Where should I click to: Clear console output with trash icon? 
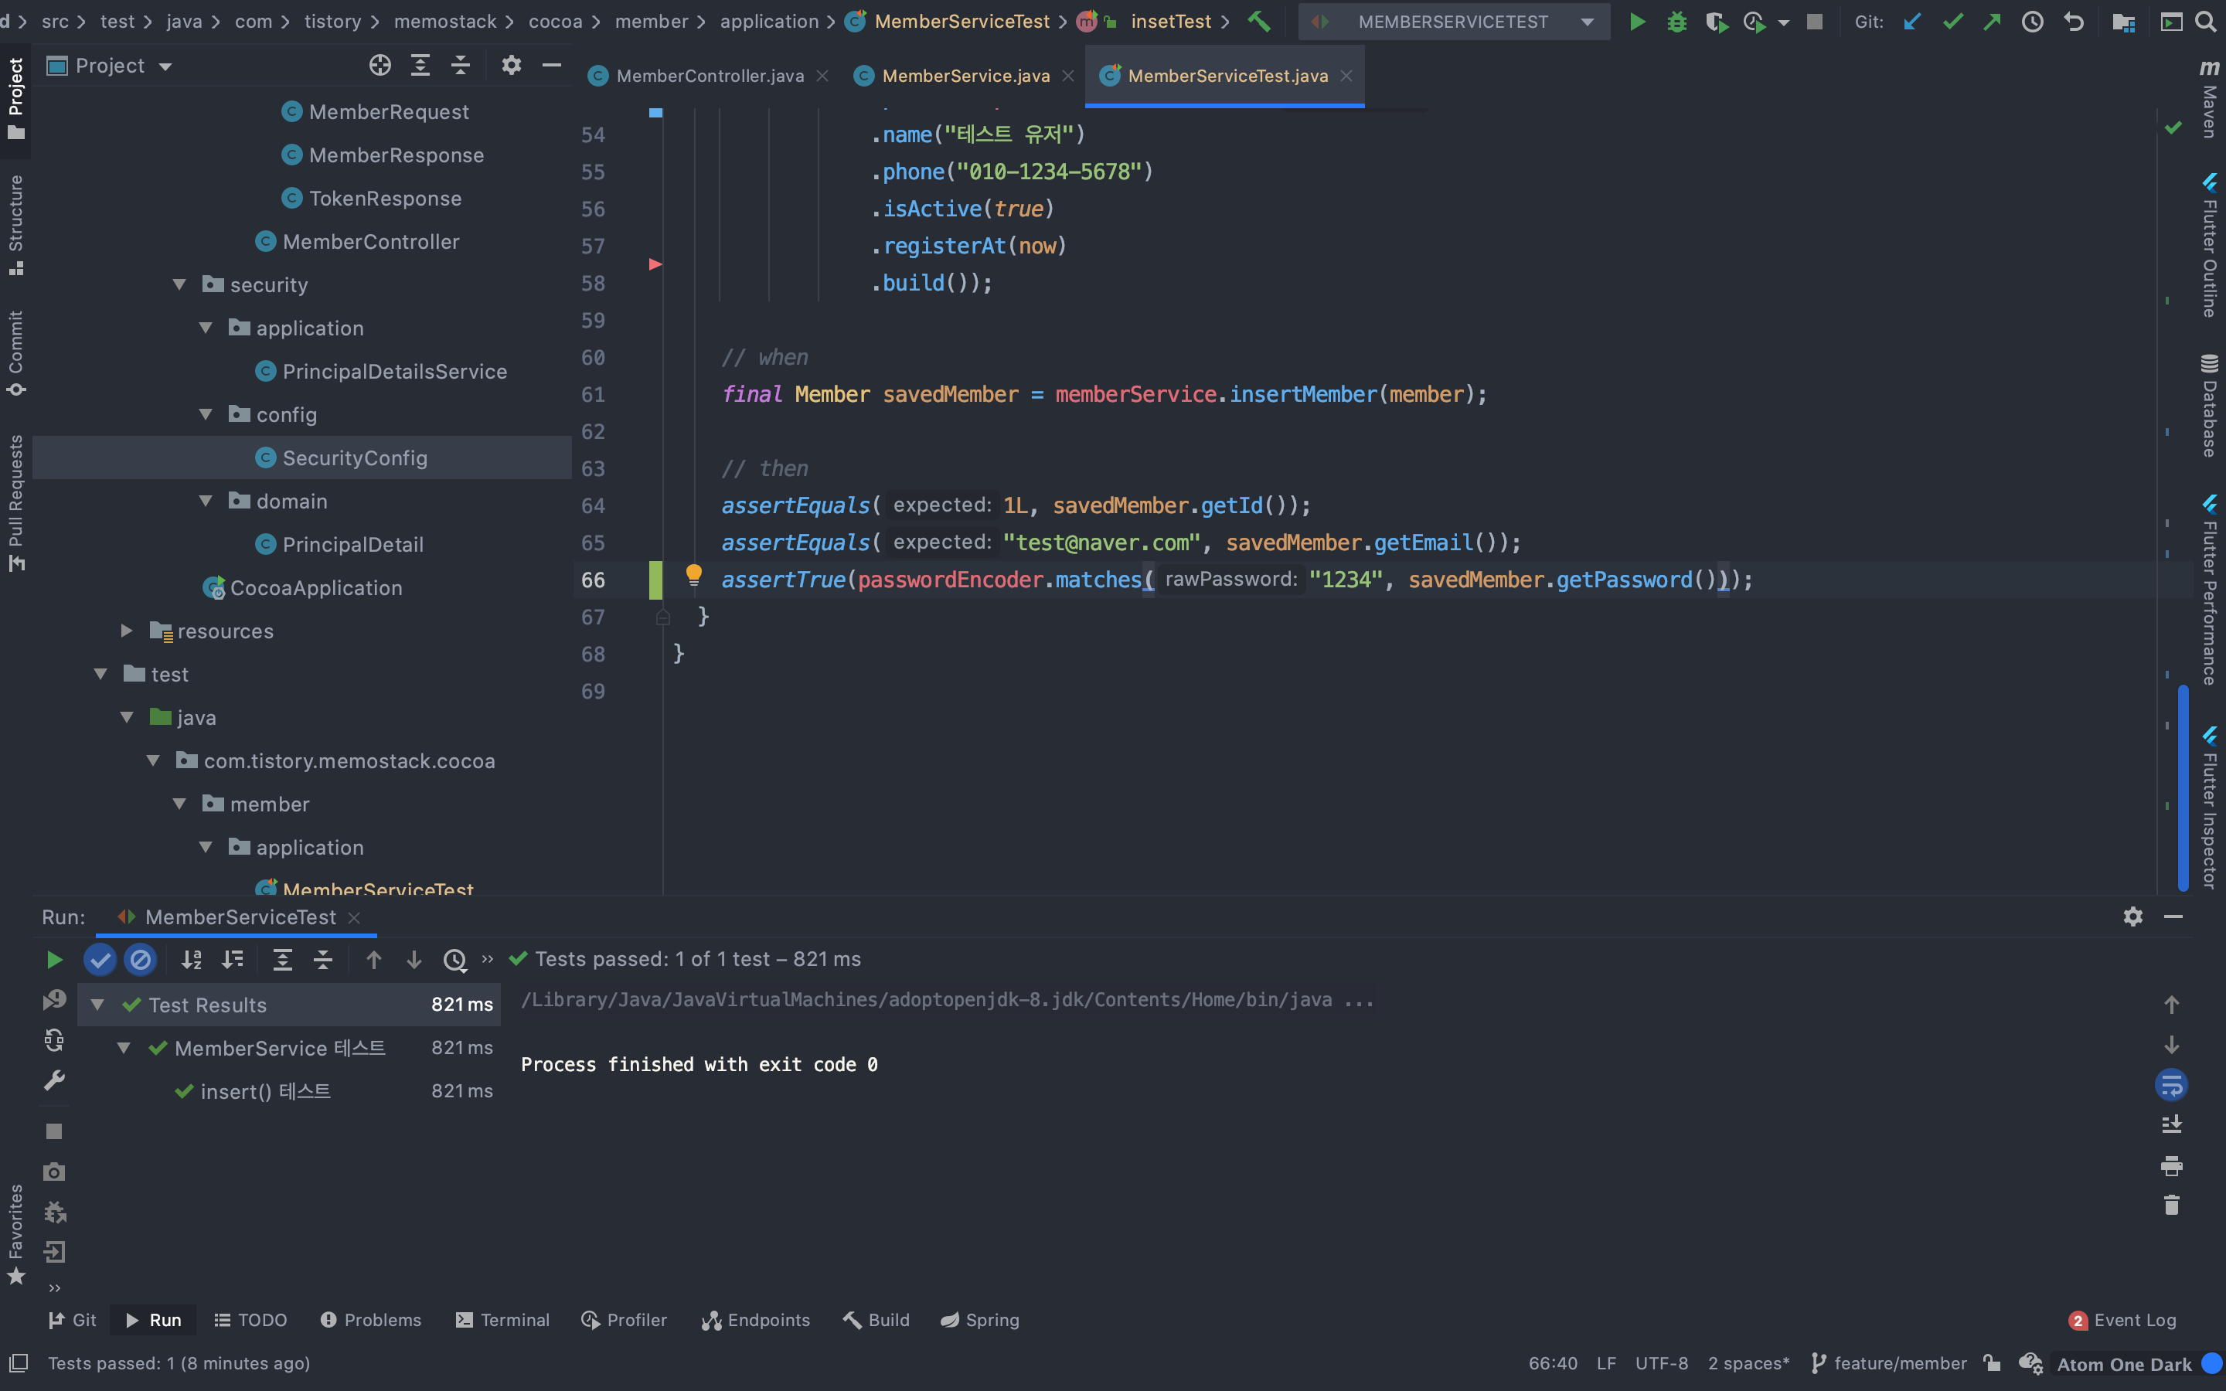[x=2171, y=1206]
